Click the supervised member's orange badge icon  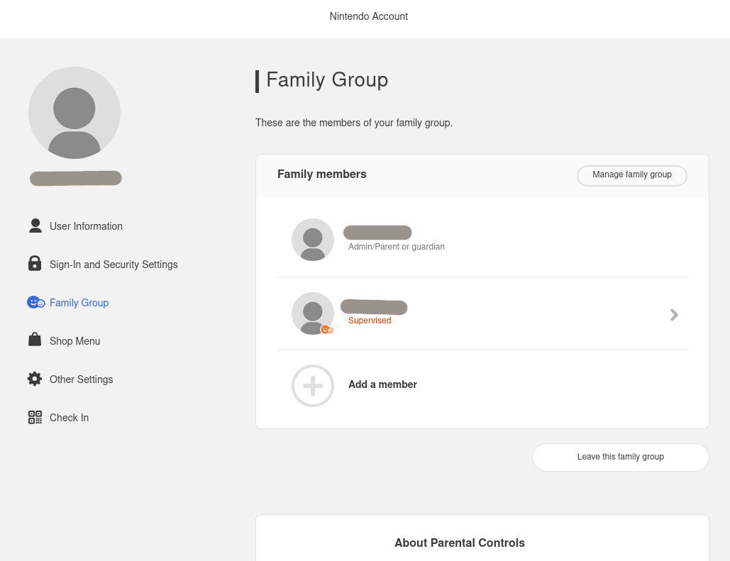[326, 330]
